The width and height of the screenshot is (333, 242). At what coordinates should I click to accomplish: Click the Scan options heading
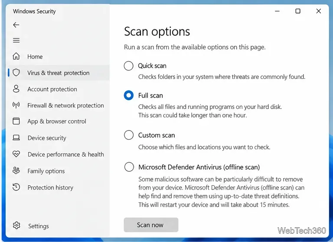[x=157, y=32]
